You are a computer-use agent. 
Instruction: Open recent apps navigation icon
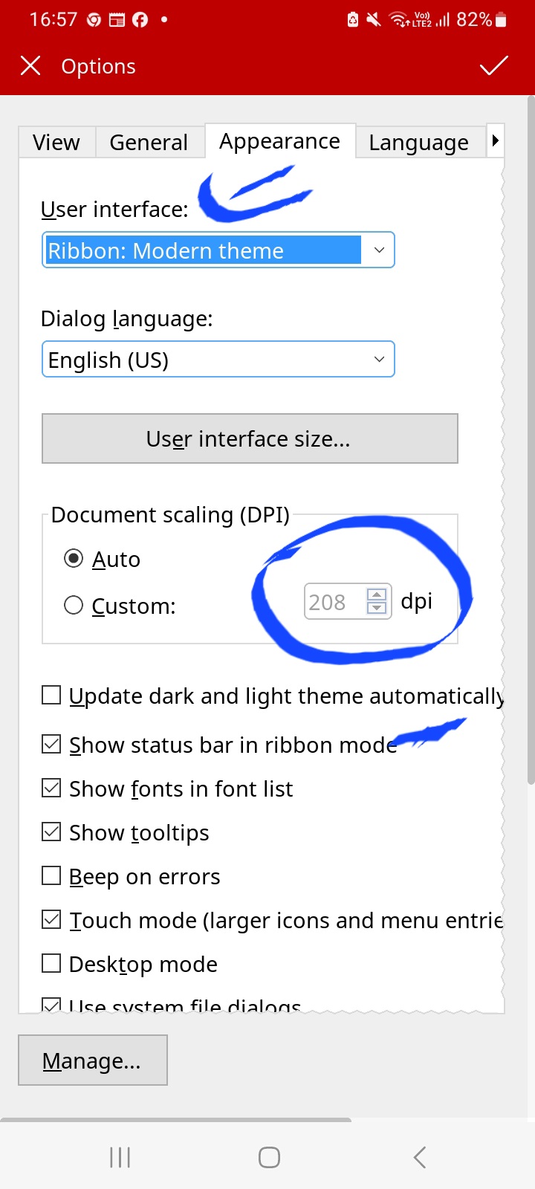(120, 1157)
